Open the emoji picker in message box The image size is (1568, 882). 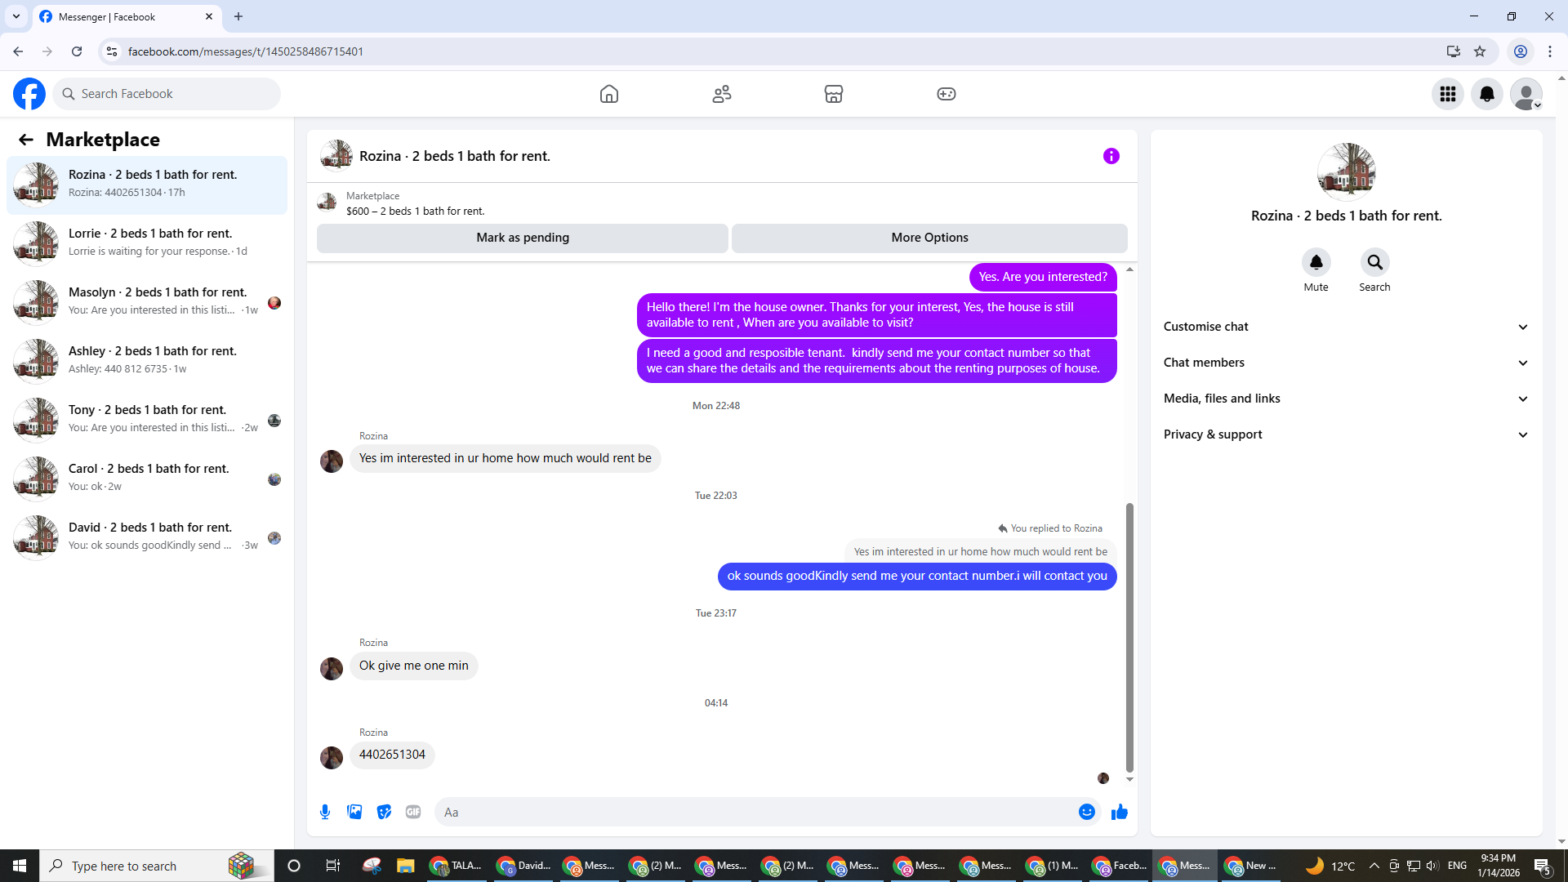click(x=1086, y=812)
